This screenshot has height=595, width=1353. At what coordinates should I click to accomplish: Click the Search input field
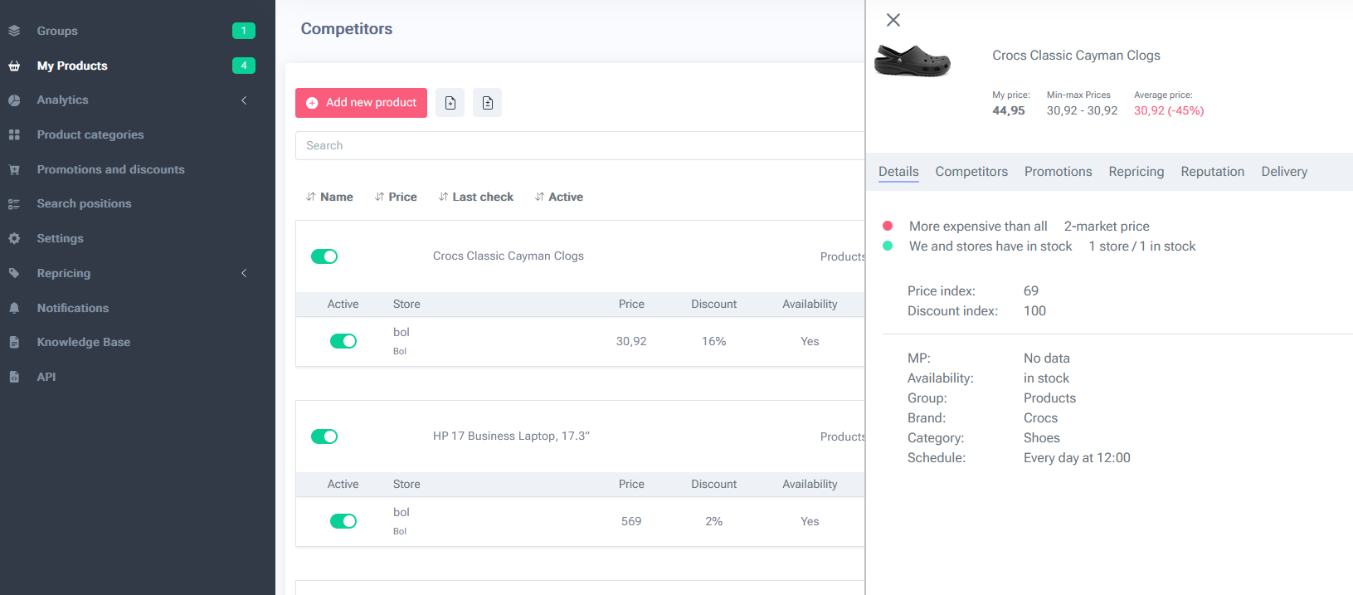579,145
